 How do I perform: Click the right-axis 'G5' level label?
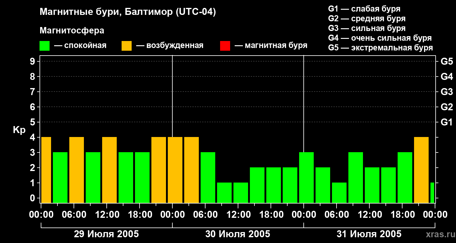point(447,61)
